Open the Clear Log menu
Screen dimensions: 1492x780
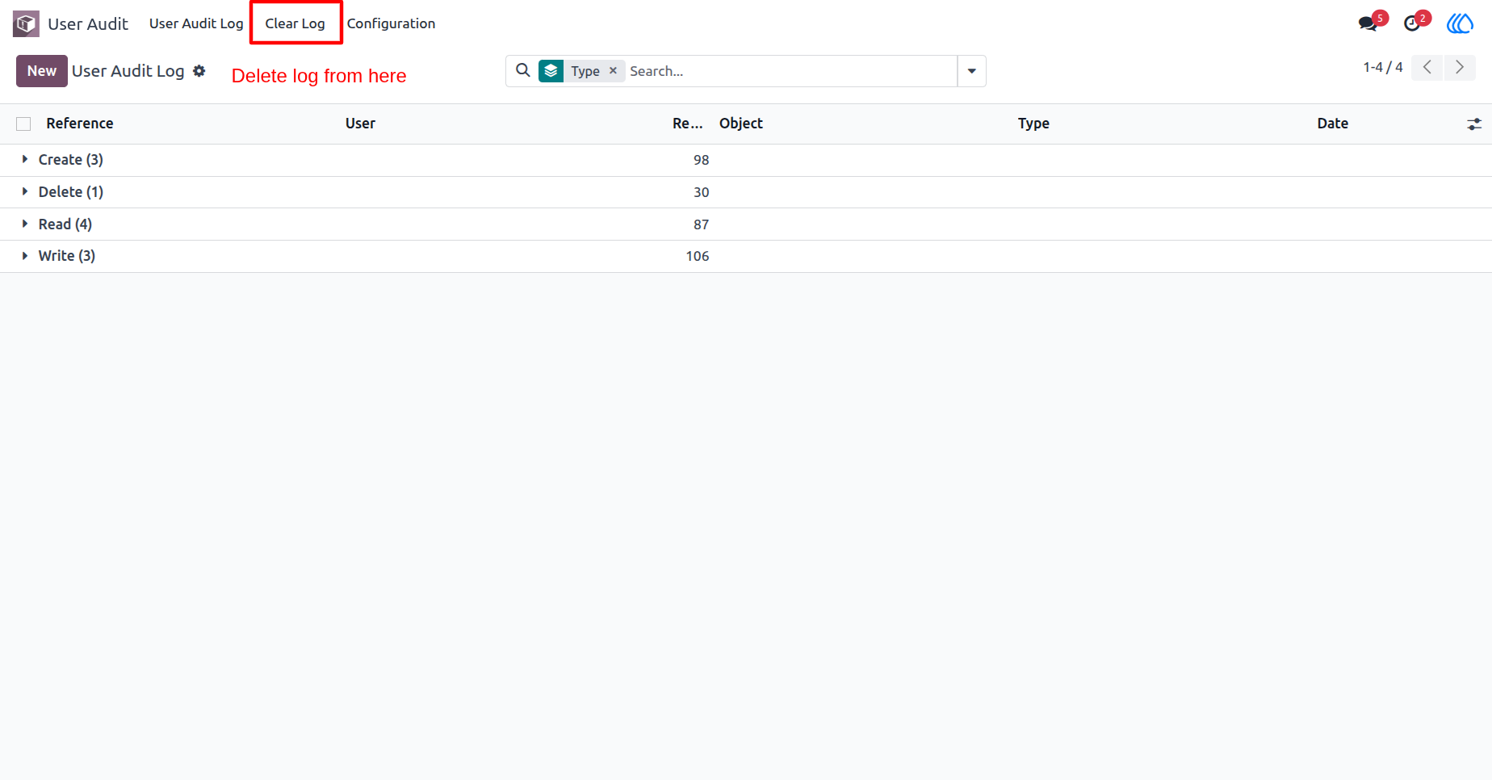tap(295, 23)
